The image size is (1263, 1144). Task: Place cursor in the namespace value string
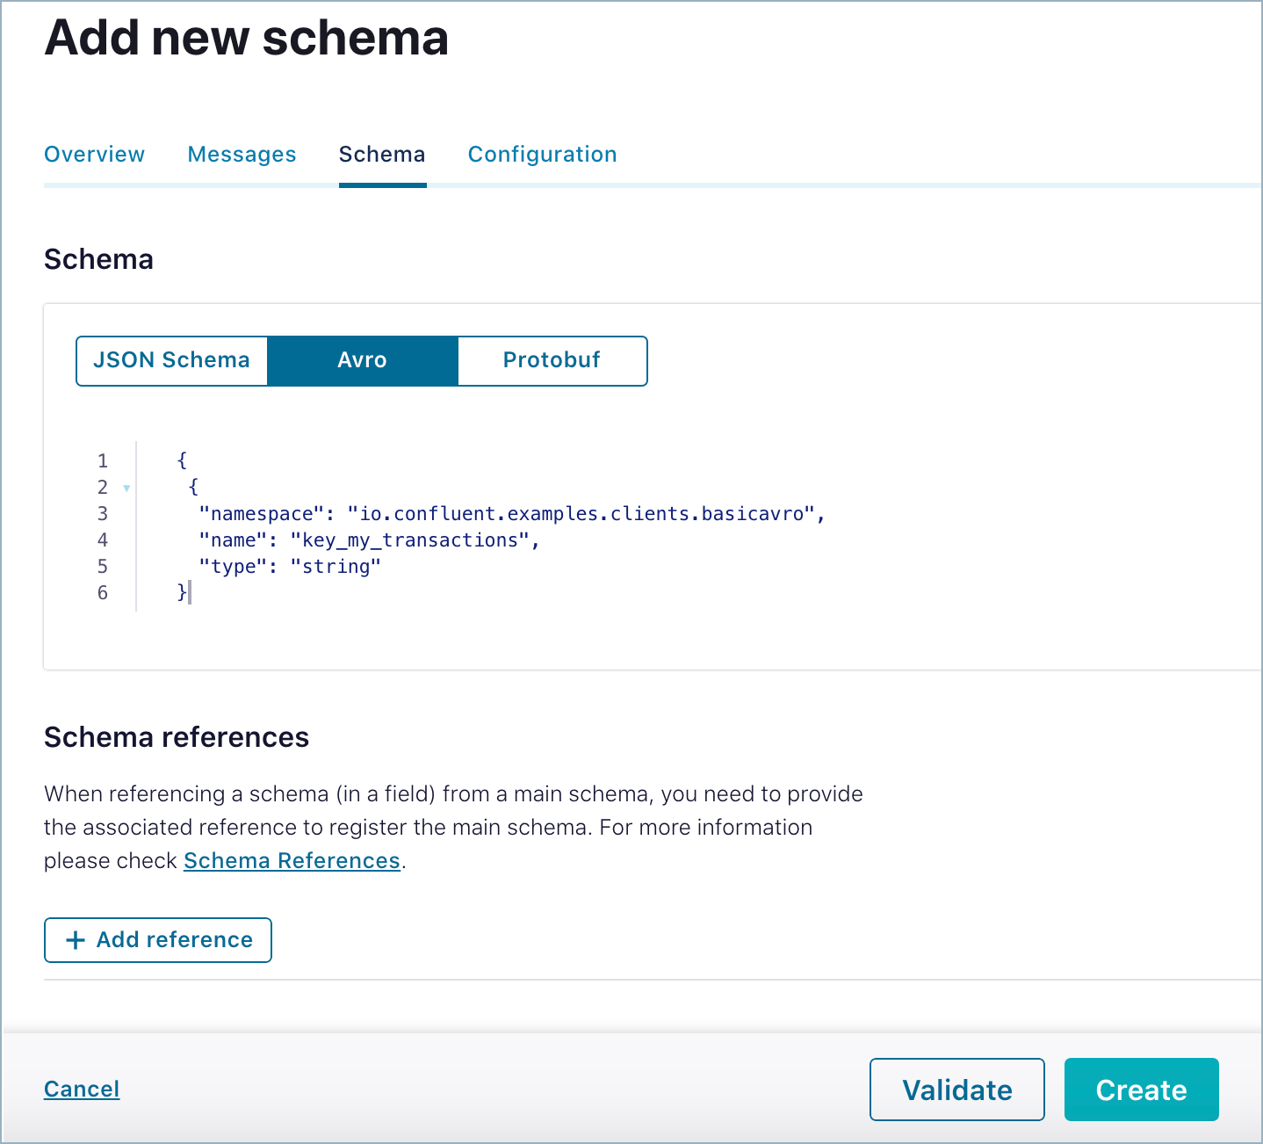pyautogui.click(x=581, y=514)
